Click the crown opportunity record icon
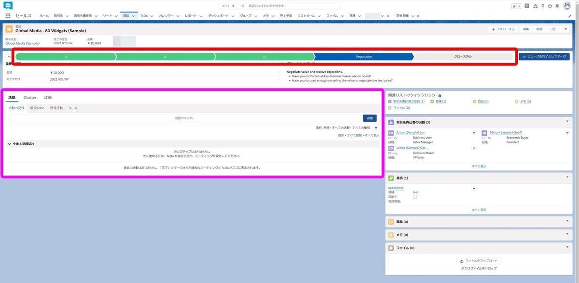 tap(10, 29)
